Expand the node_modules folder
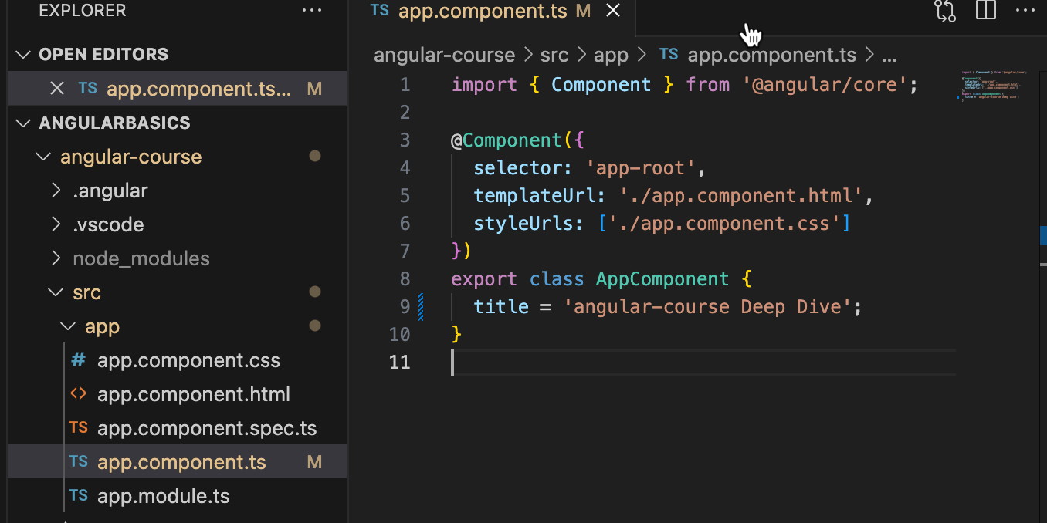Viewport: 1047px width, 523px height. (141, 258)
